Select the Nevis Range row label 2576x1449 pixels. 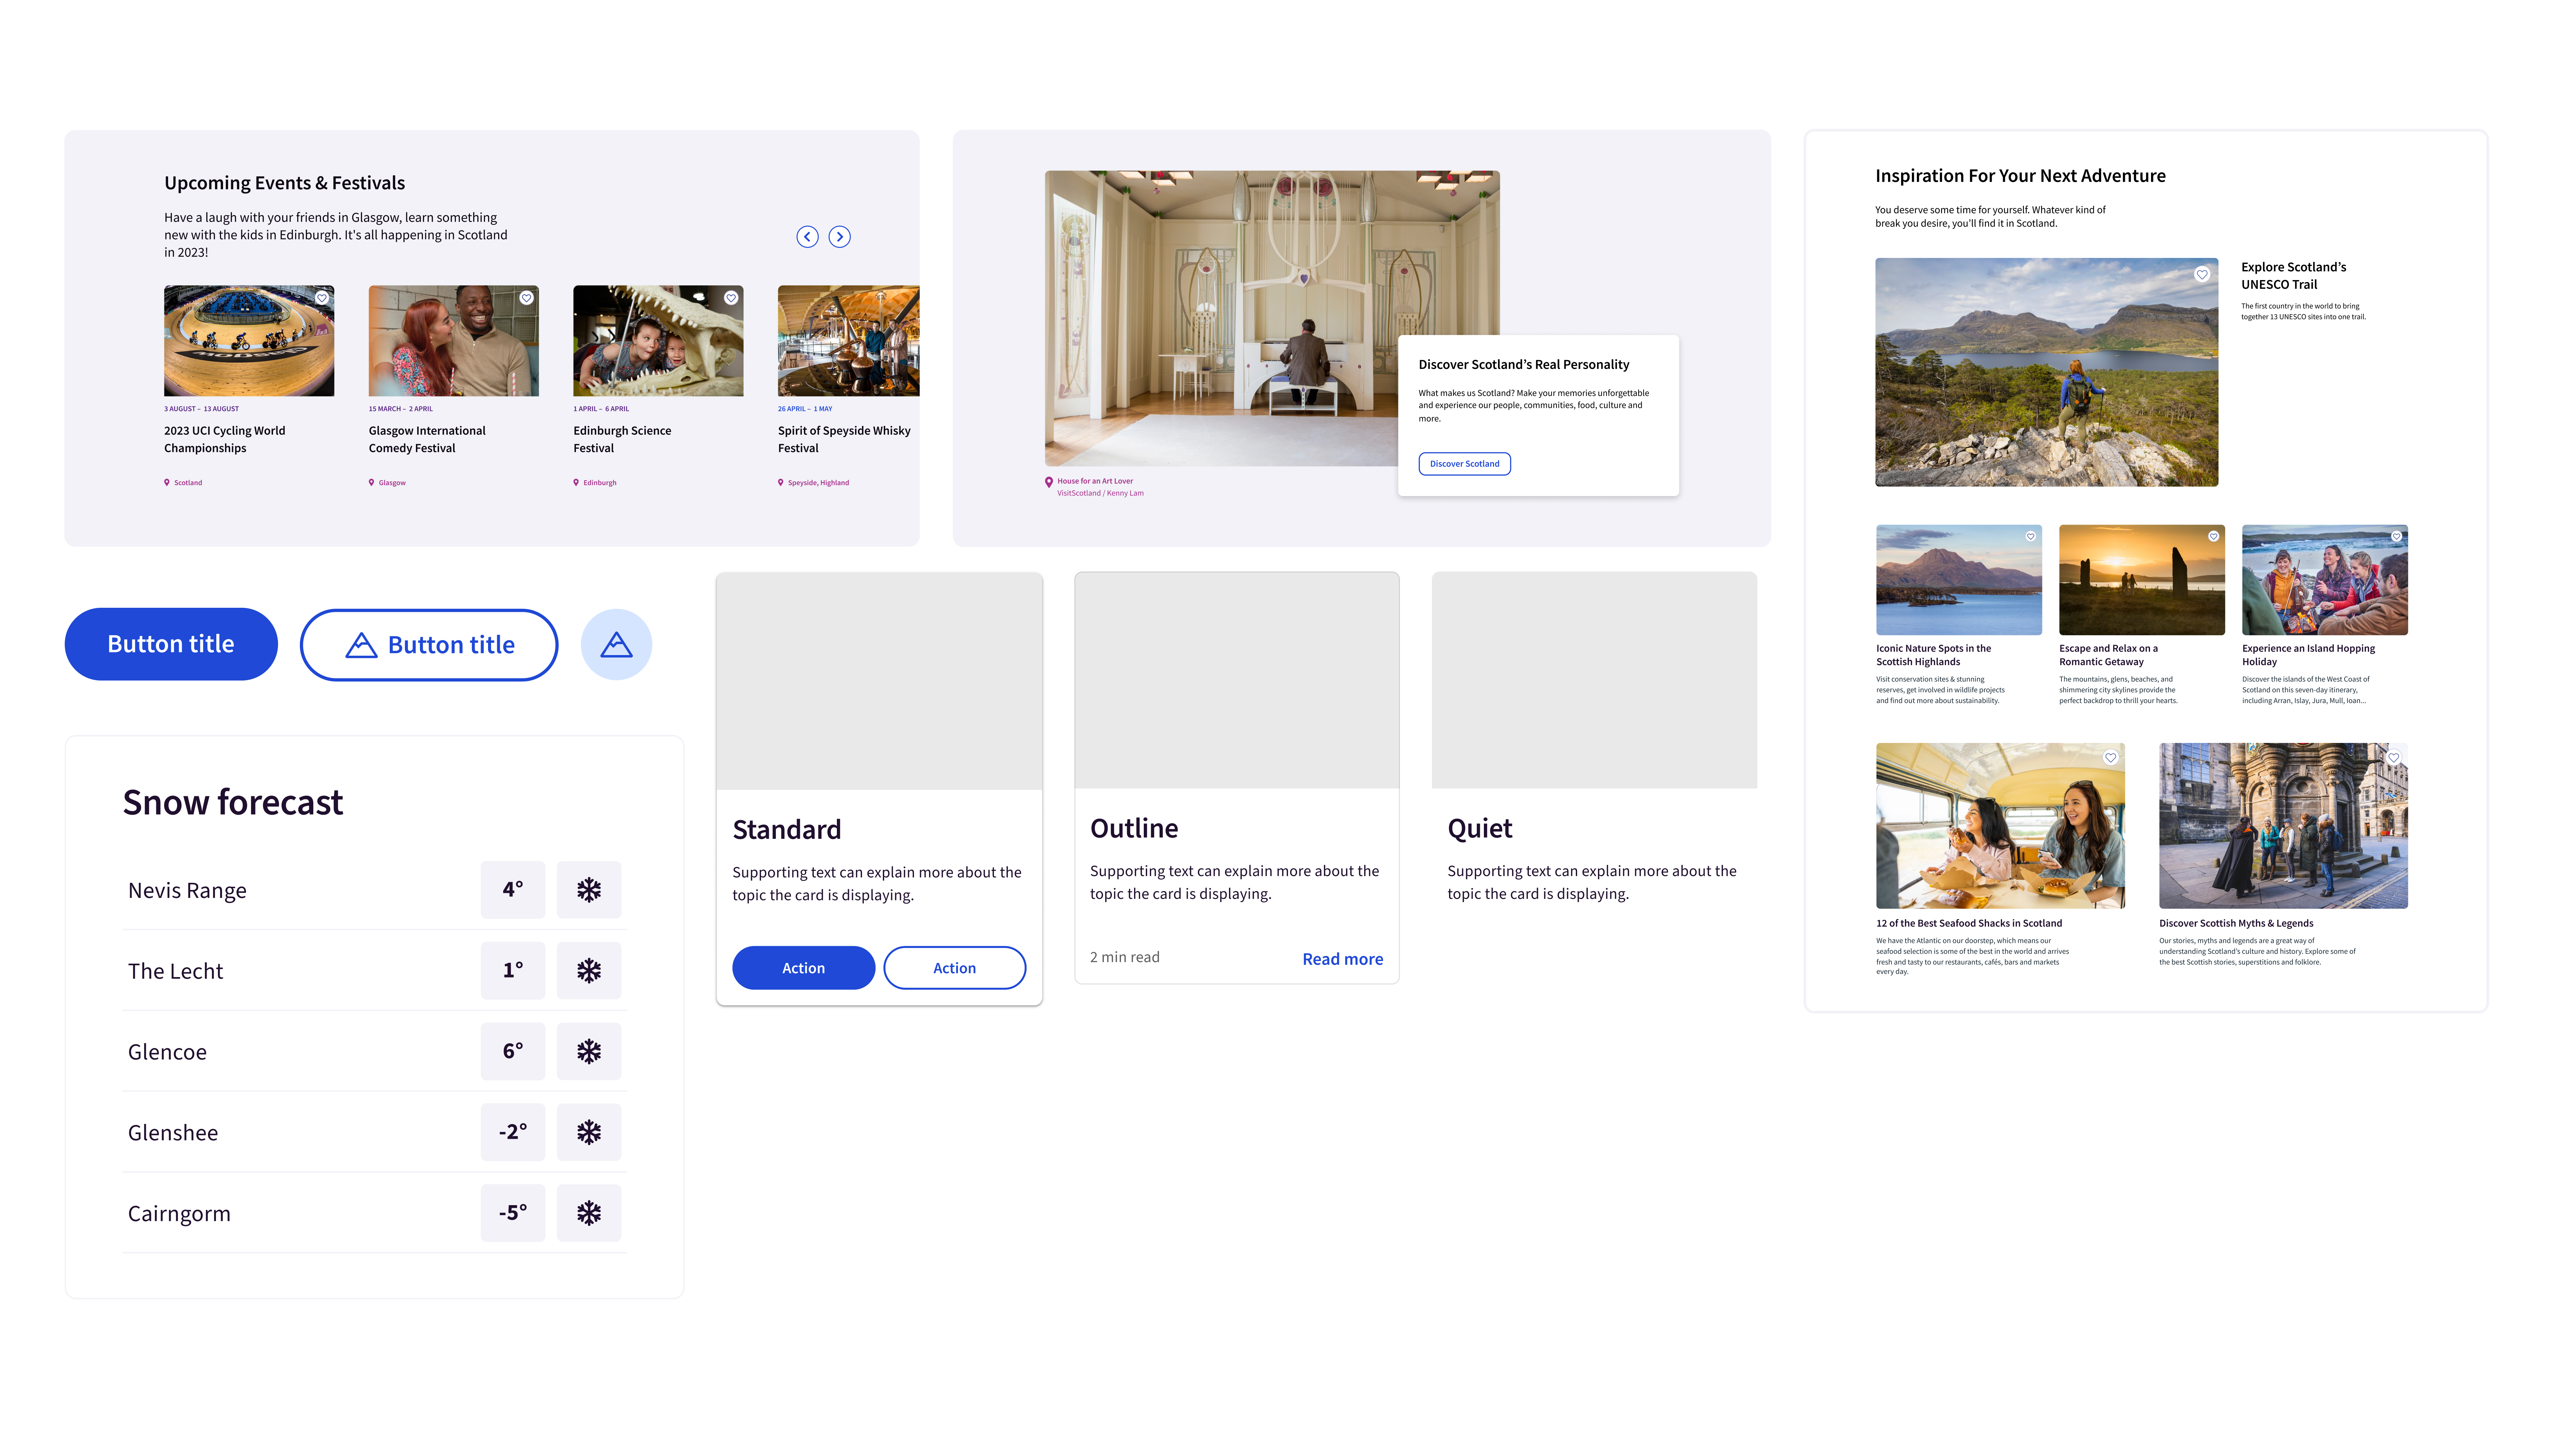tap(187, 891)
